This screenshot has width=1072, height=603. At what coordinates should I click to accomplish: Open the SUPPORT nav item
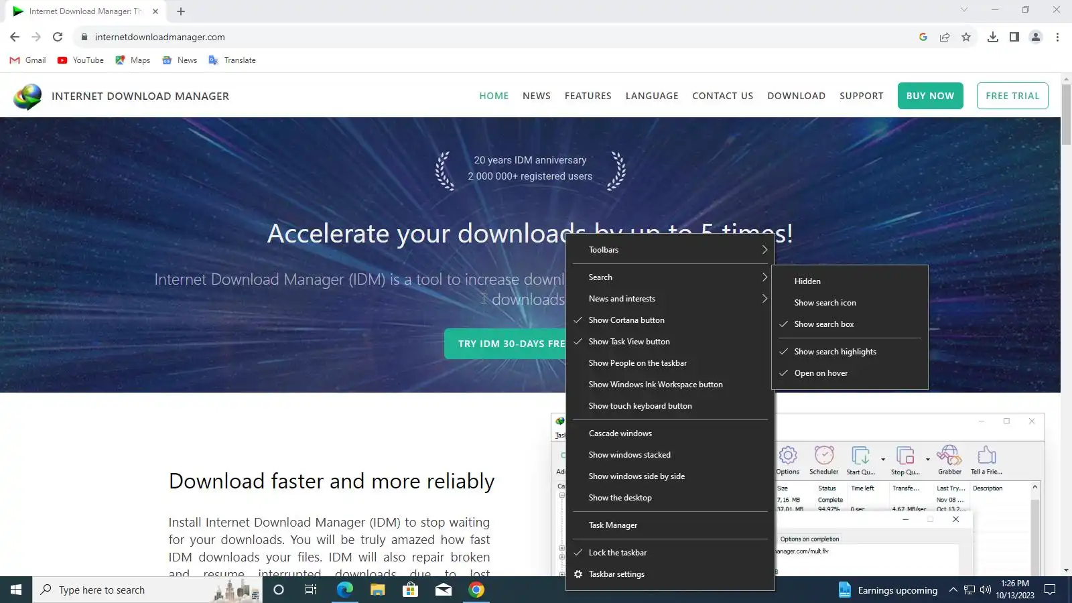pyautogui.click(x=862, y=96)
